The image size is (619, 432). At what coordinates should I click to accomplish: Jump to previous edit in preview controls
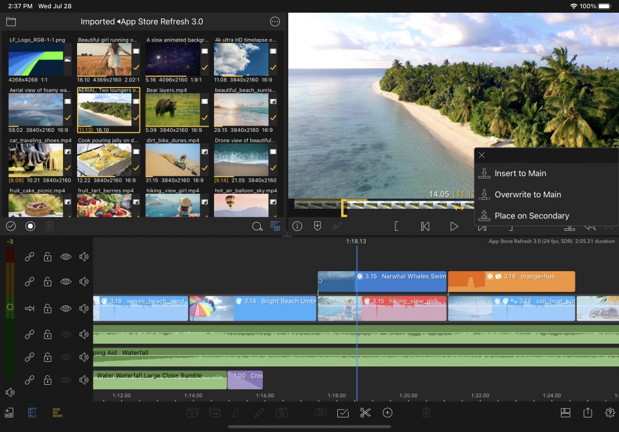[425, 226]
